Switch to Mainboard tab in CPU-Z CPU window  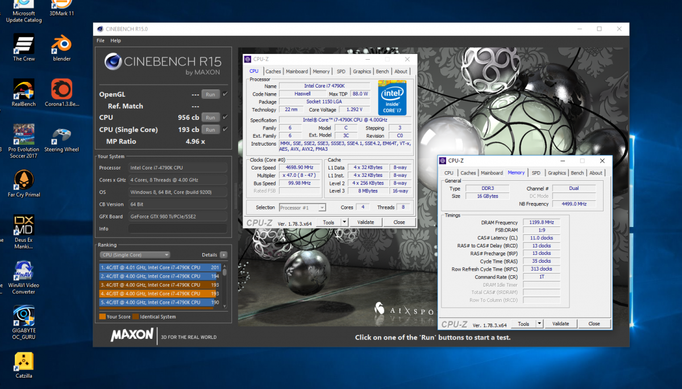point(297,72)
